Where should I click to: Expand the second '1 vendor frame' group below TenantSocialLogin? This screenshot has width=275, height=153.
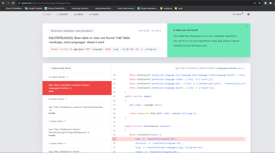pos(57,143)
